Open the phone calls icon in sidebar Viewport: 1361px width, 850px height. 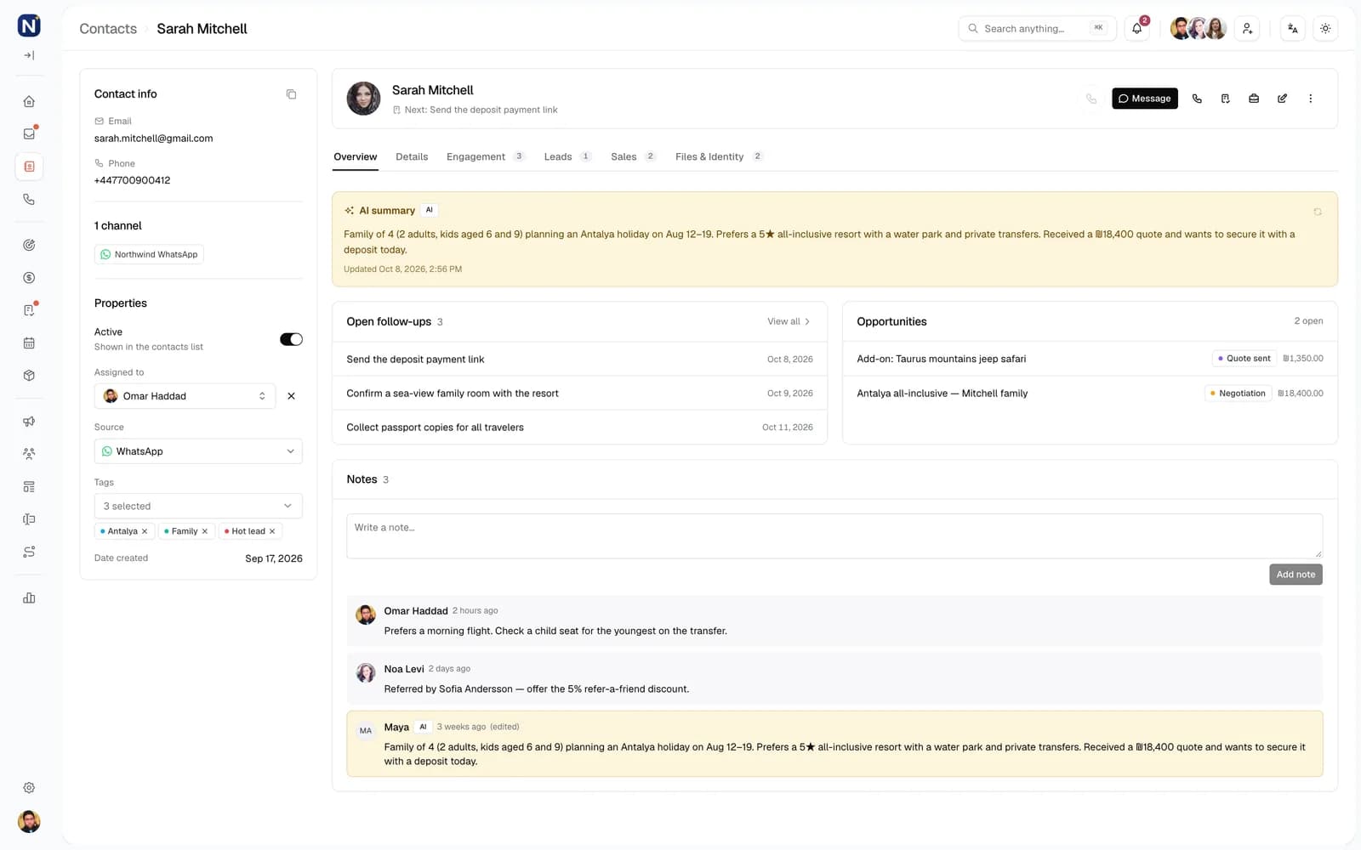pos(29,199)
